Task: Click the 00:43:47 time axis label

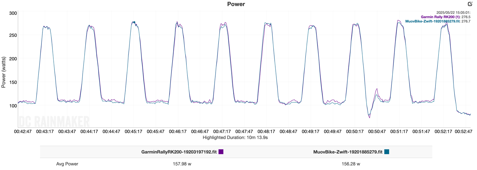Action: 67,131
